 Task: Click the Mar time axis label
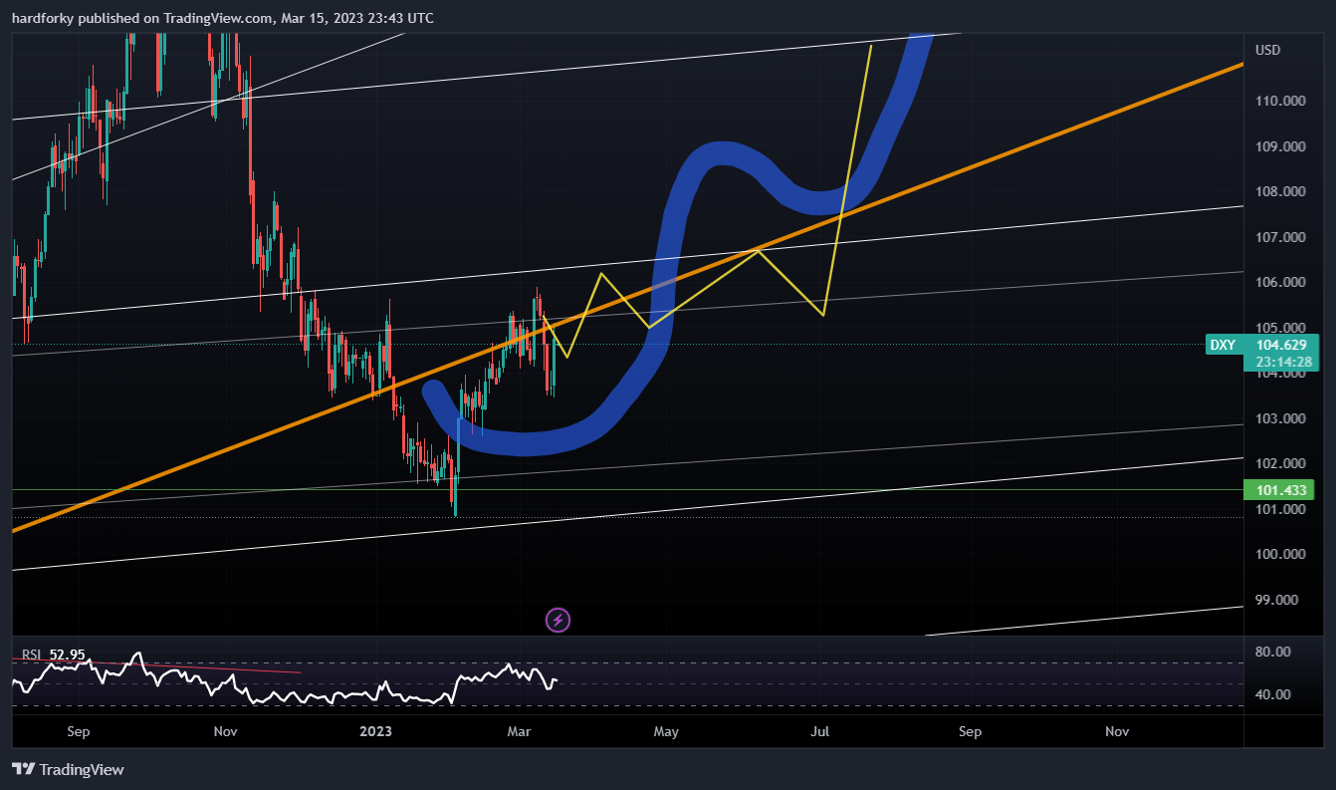519,731
